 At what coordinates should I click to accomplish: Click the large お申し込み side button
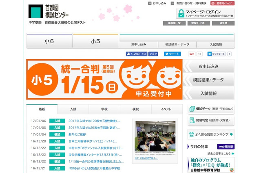208,66
